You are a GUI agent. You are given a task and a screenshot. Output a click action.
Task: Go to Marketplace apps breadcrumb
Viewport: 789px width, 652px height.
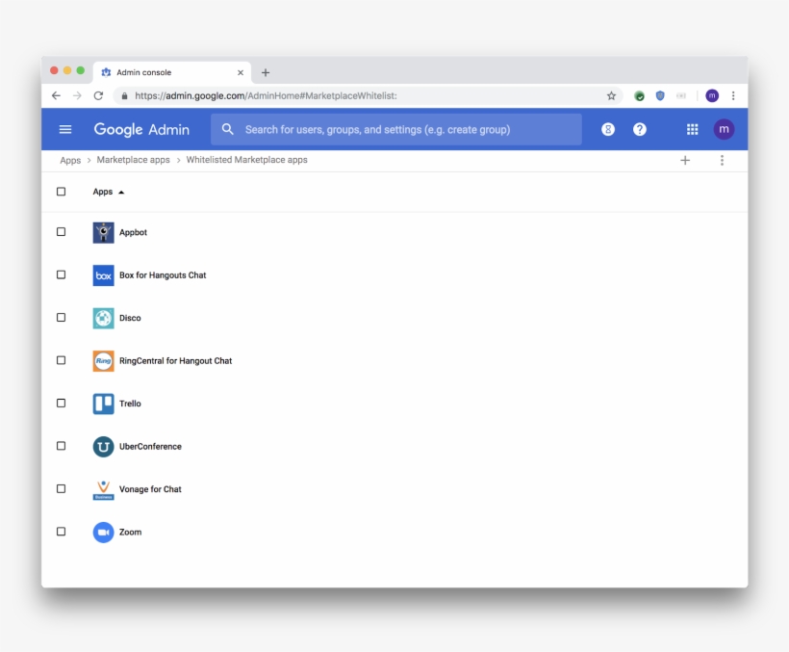click(x=134, y=160)
